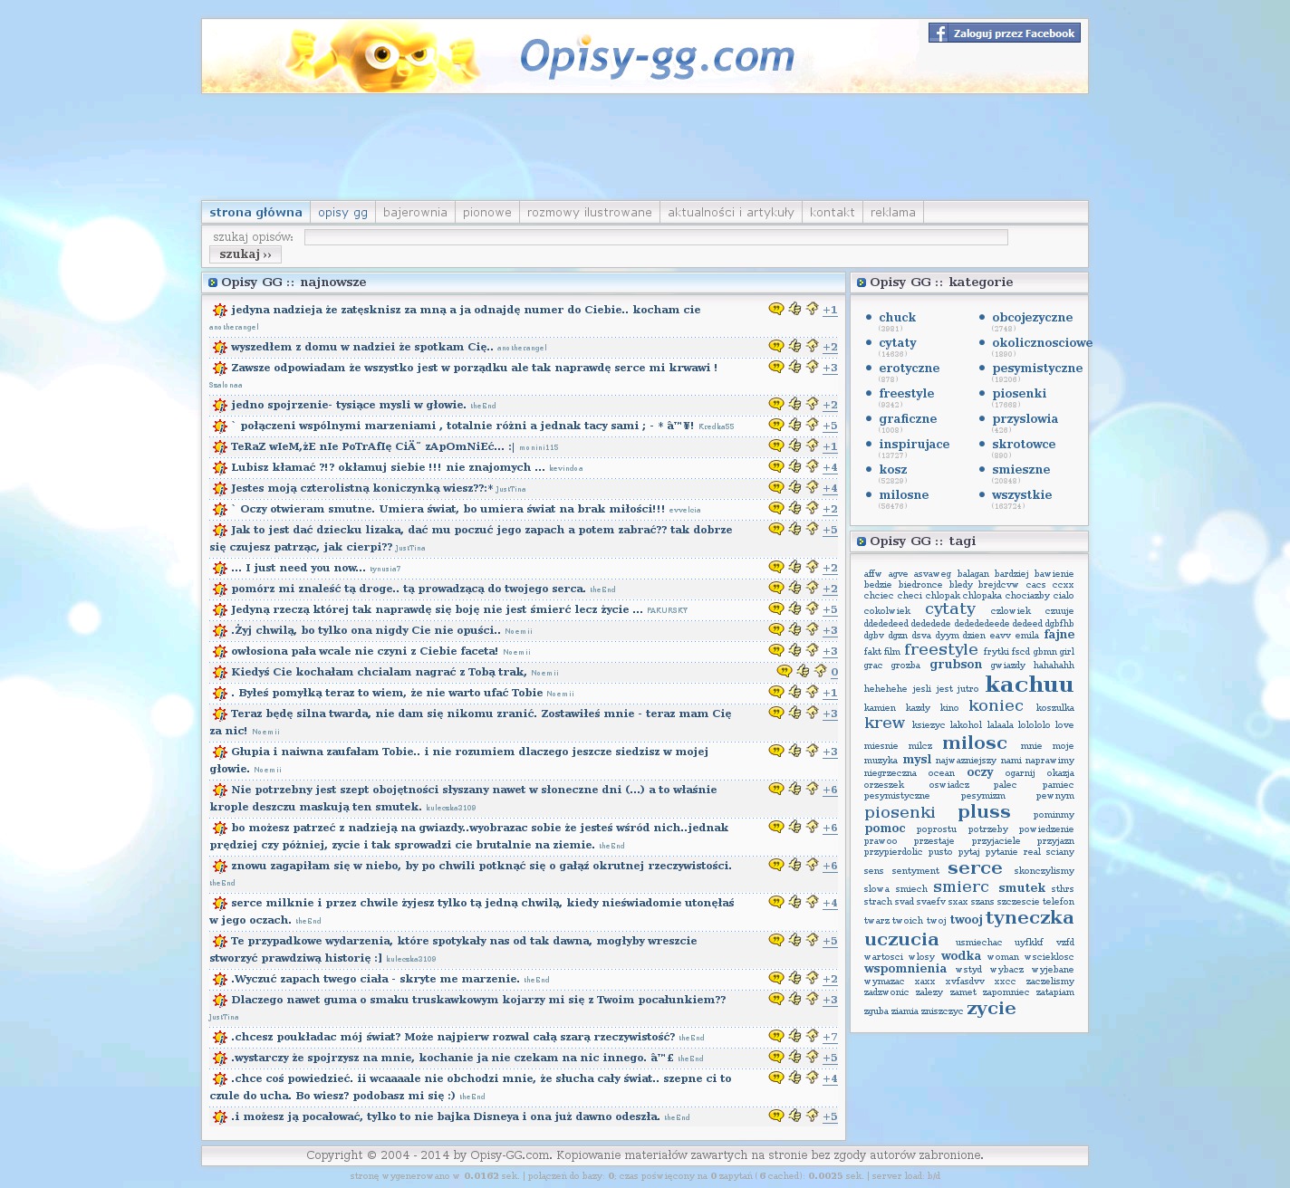Go to the 'kontakt' tab

(x=832, y=212)
